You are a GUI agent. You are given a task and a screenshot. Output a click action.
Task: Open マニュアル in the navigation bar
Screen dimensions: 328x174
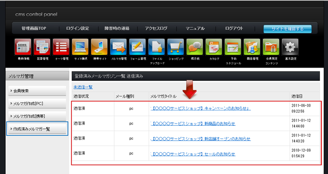coord(195,28)
